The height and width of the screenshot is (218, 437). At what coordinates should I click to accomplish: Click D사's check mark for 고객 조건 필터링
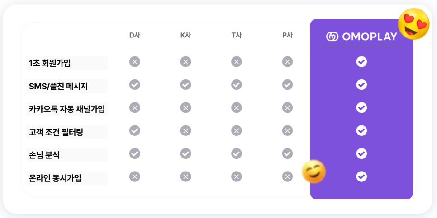click(x=135, y=130)
